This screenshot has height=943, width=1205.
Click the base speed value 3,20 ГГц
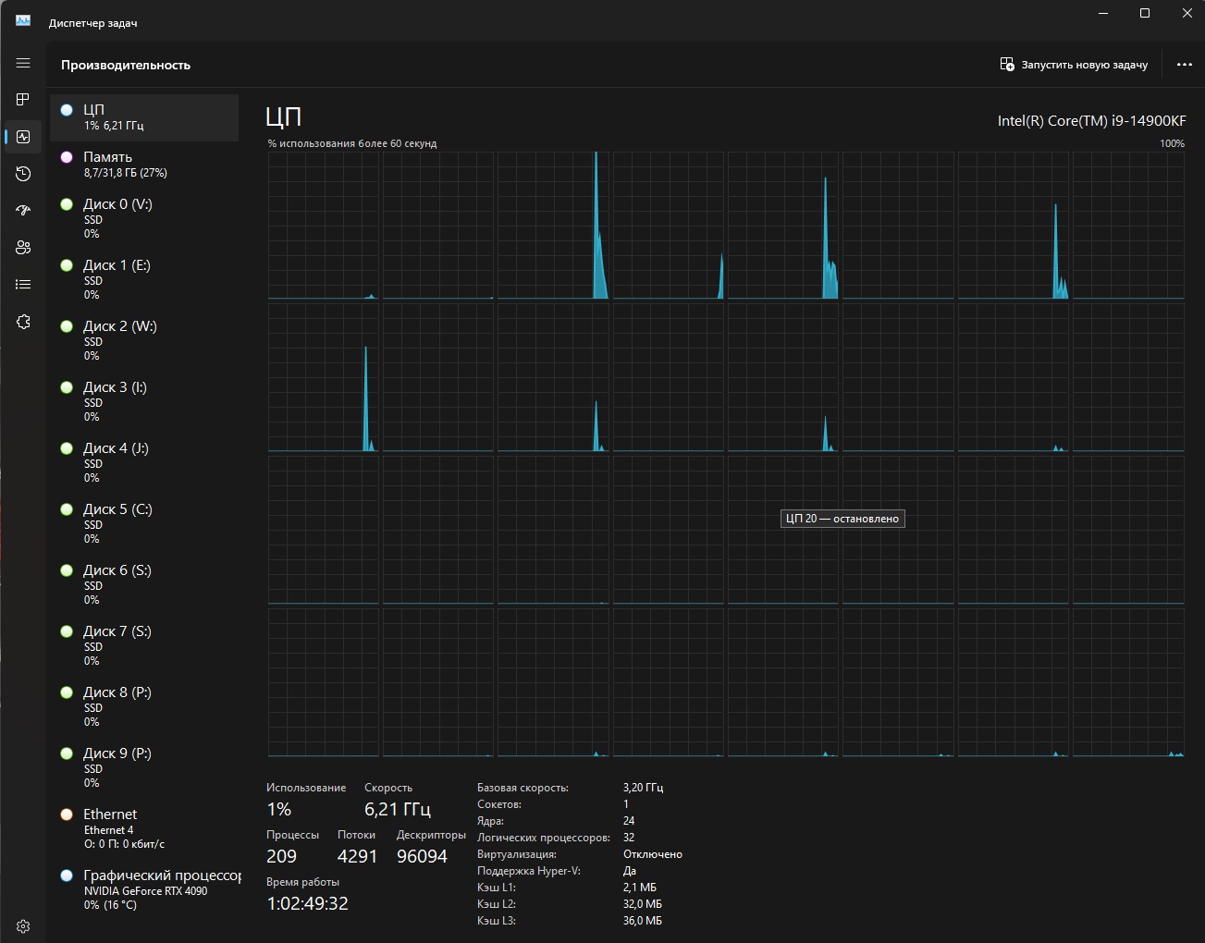click(644, 788)
